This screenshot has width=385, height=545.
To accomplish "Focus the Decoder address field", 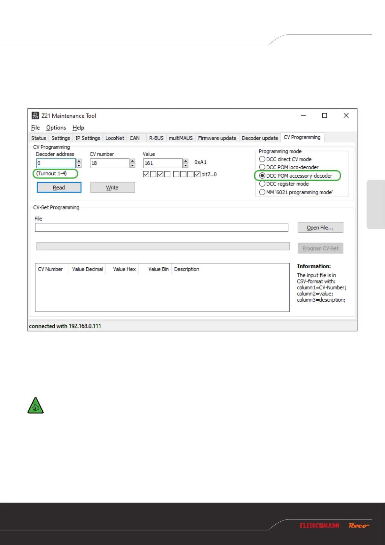I will (56, 163).
